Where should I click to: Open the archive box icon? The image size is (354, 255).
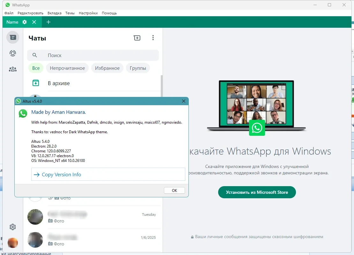pyautogui.click(x=36, y=83)
